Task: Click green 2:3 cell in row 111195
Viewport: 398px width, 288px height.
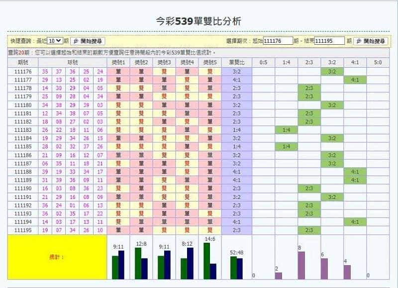Action: (x=309, y=230)
